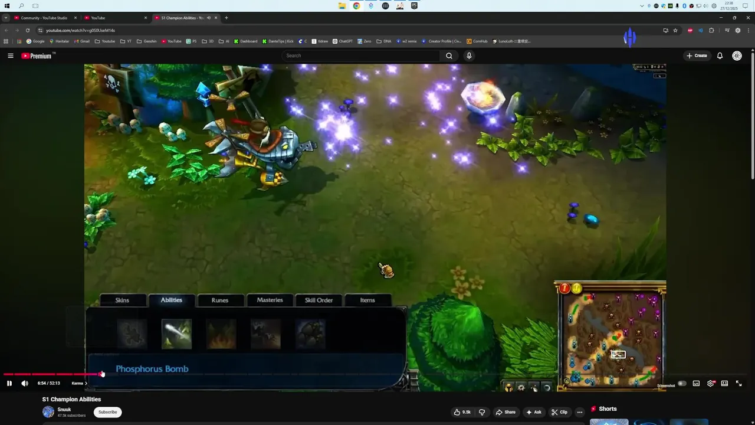This screenshot has width=755, height=425.
Task: Reload the current page
Action: tap(27, 30)
